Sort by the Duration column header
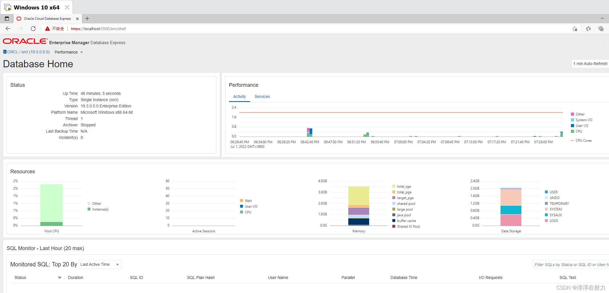This screenshot has width=609, height=293. tap(76, 278)
